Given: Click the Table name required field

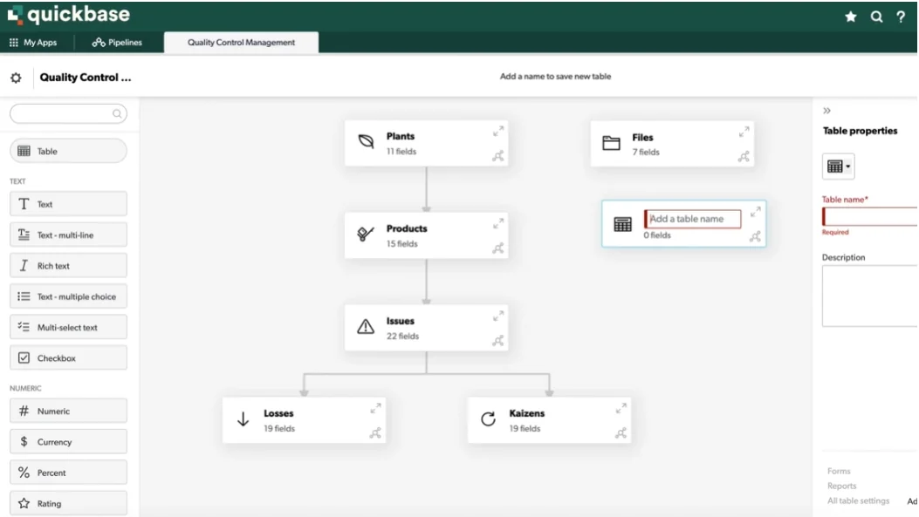Looking at the screenshot, I should point(870,216).
